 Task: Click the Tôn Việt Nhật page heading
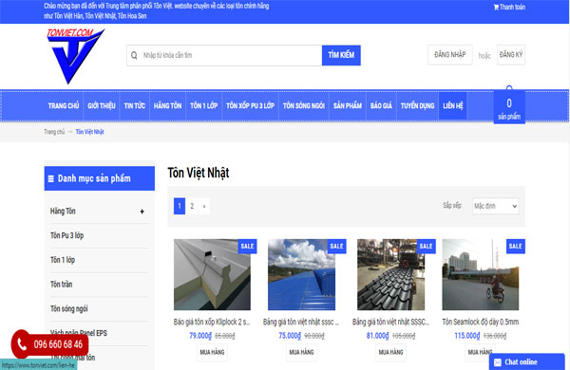tap(199, 173)
